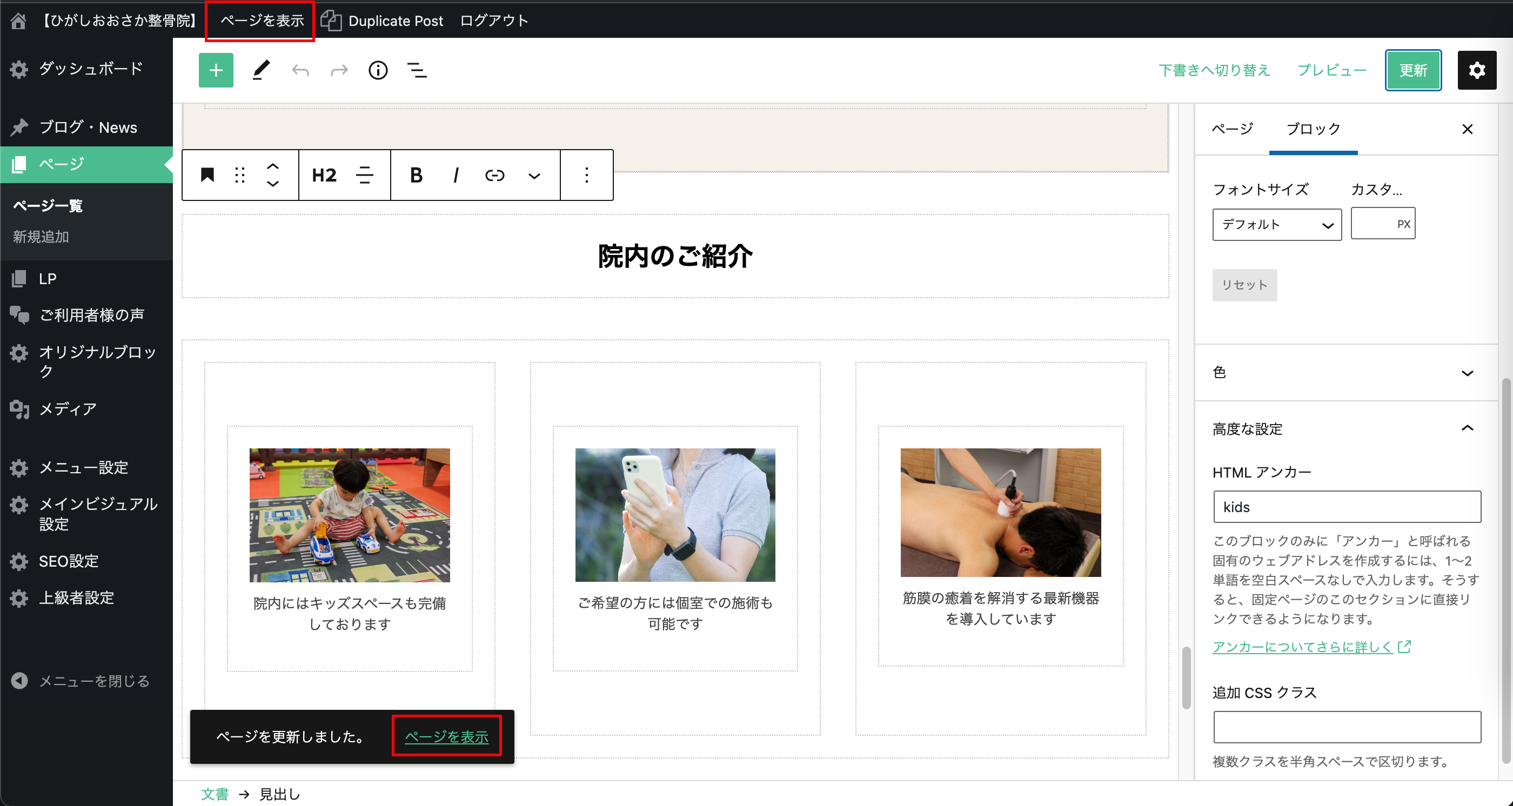
Task: Click the text alignment toolbar icon
Action: [365, 175]
